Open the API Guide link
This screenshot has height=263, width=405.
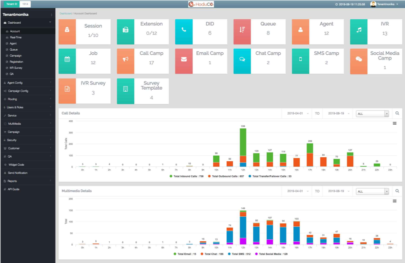(13, 189)
